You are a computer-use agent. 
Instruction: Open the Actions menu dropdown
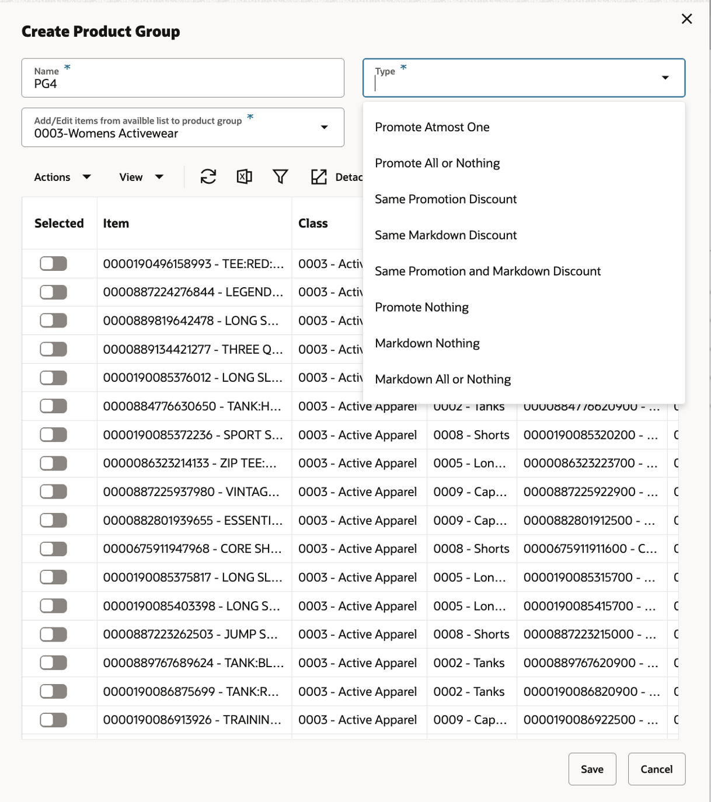tap(62, 177)
